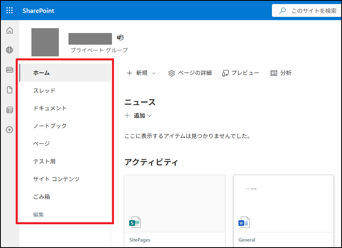Click the ページの詳細 gear icon
342x248 pixels.
(x=172, y=73)
